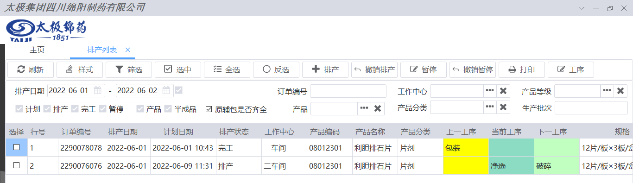Click the yellow 包装 previous-process cell
Viewport: 633px width, 183px height.
pyautogui.click(x=466, y=148)
